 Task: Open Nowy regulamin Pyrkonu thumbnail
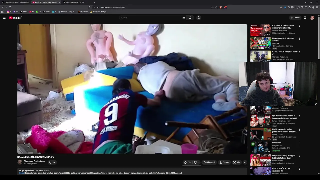pyautogui.click(x=261, y=43)
